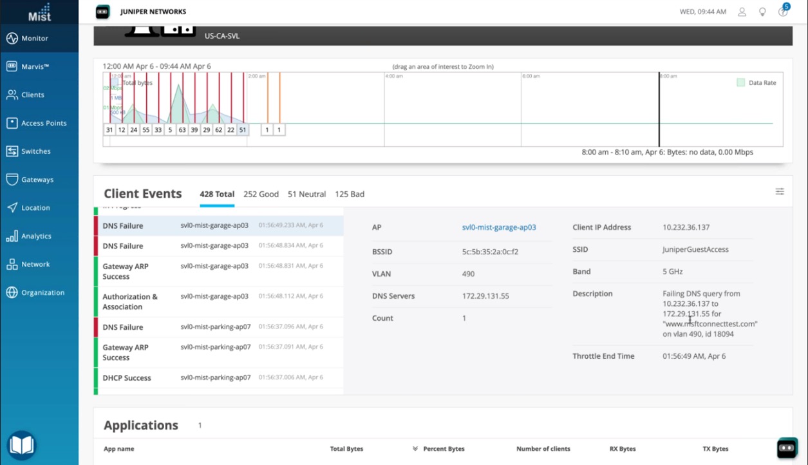Select the 51 Neutral events tab
Screen dimensions: 808x465
pyautogui.click(x=306, y=194)
